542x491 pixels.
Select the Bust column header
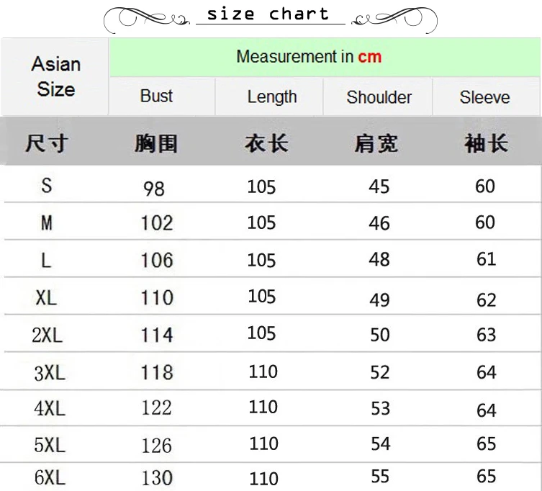[157, 96]
